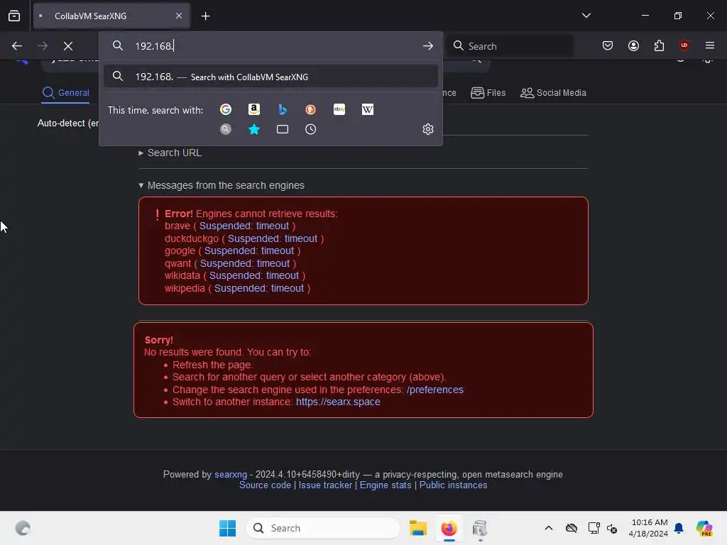Select the CollabVM SearXNG browser tab
The width and height of the screenshot is (727, 545).
click(111, 16)
